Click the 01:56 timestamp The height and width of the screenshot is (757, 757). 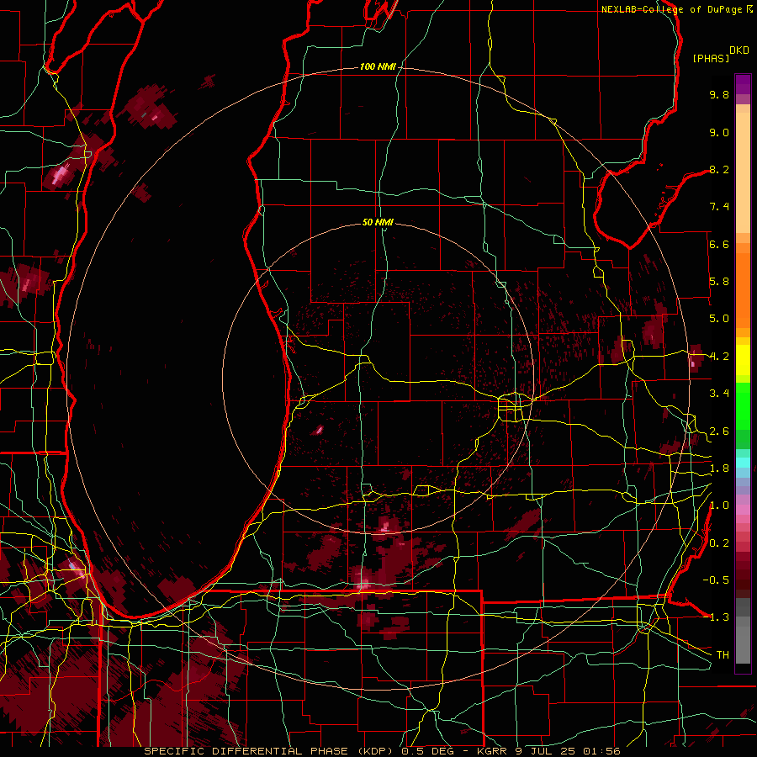pyautogui.click(x=601, y=751)
